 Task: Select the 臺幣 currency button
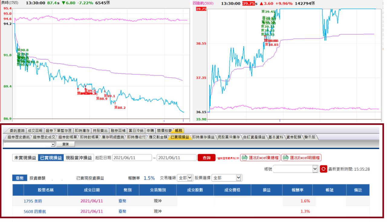[19, 178]
